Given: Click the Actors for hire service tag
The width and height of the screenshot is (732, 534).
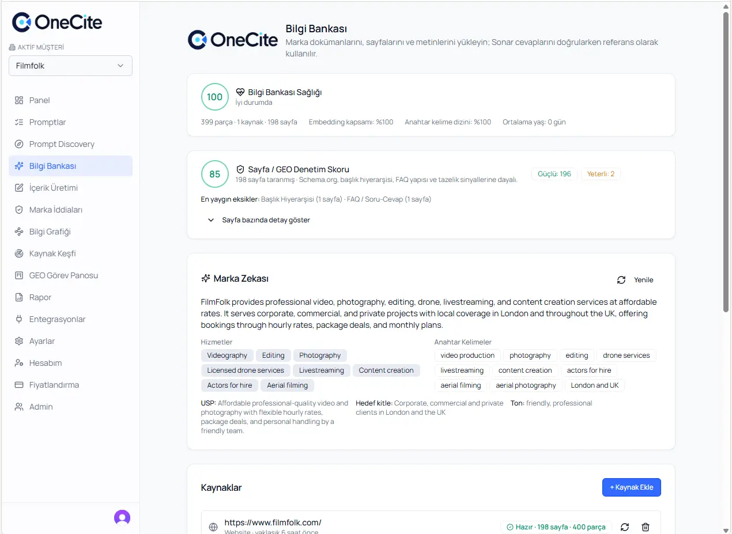Looking at the screenshot, I should [229, 385].
